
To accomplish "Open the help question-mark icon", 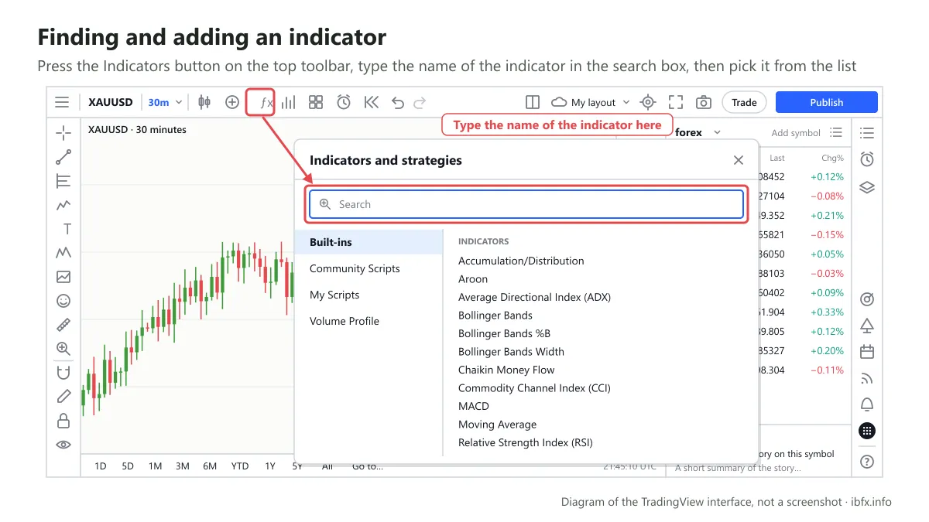I will click(x=867, y=461).
